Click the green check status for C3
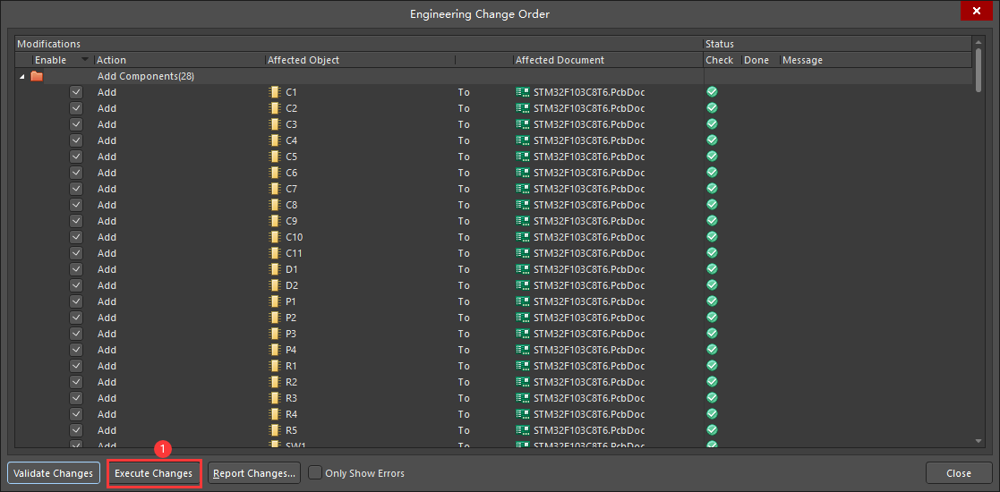This screenshot has height=492, width=1000. click(713, 123)
